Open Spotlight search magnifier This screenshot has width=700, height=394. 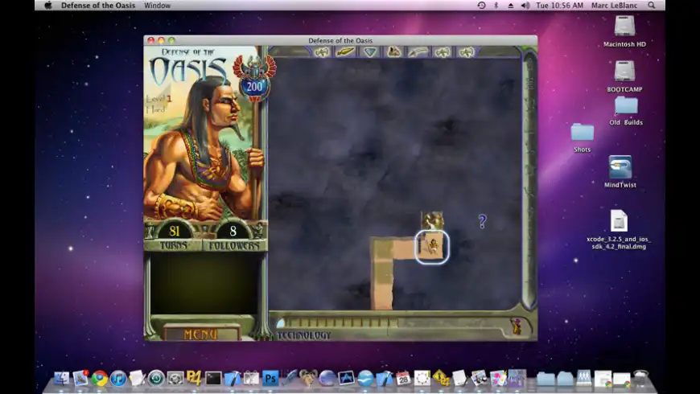tap(652, 6)
